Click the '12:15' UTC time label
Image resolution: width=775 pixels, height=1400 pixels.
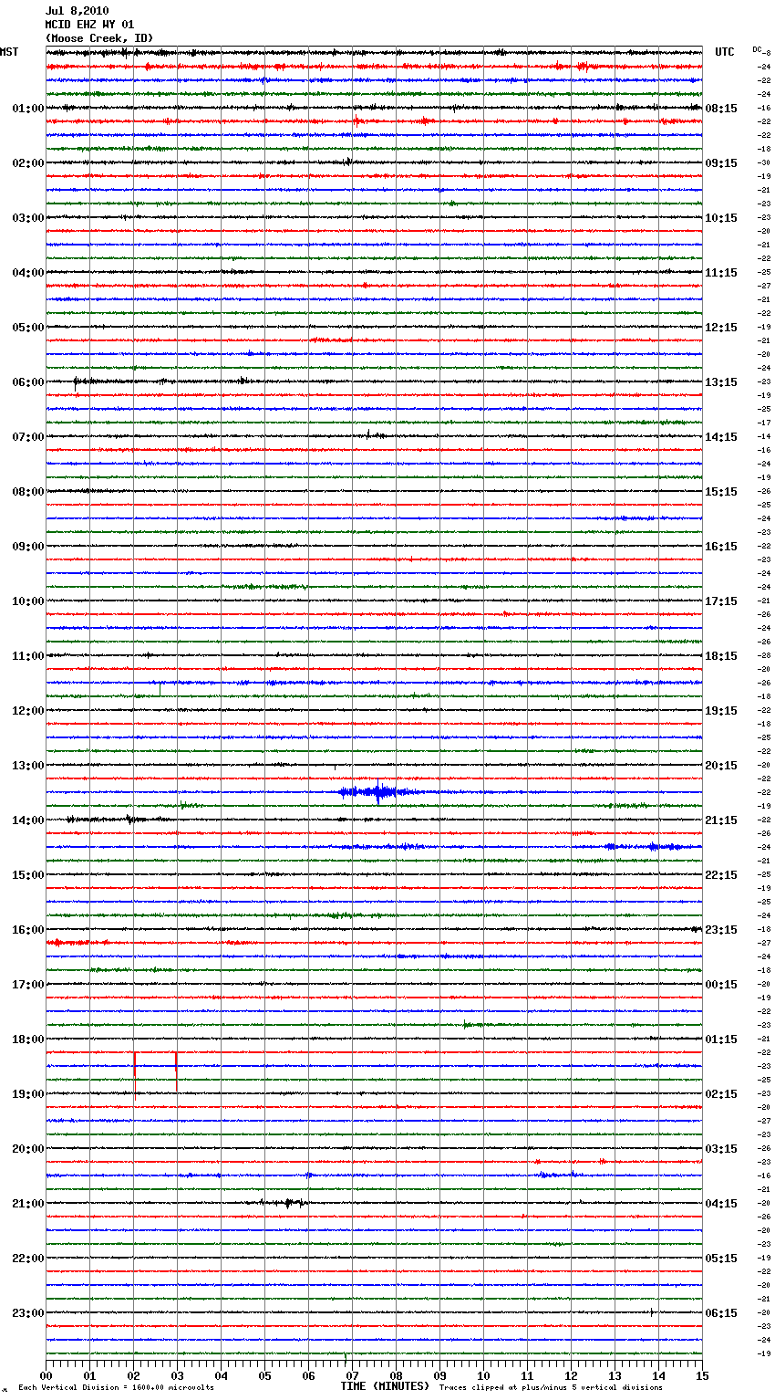click(721, 328)
